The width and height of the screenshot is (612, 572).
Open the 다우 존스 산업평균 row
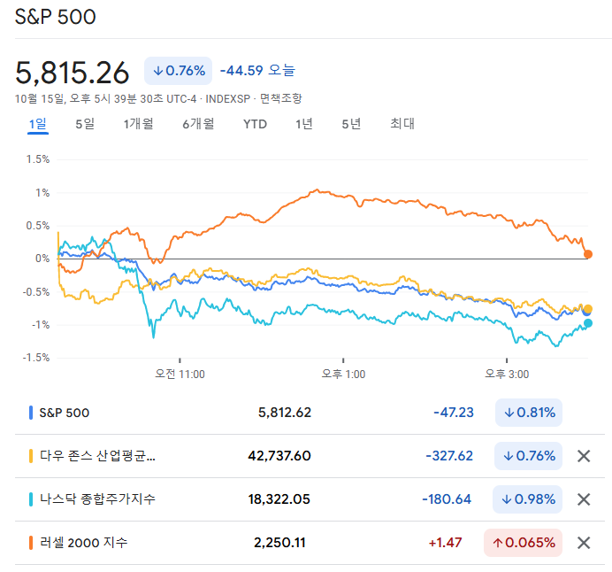pyautogui.click(x=310, y=456)
